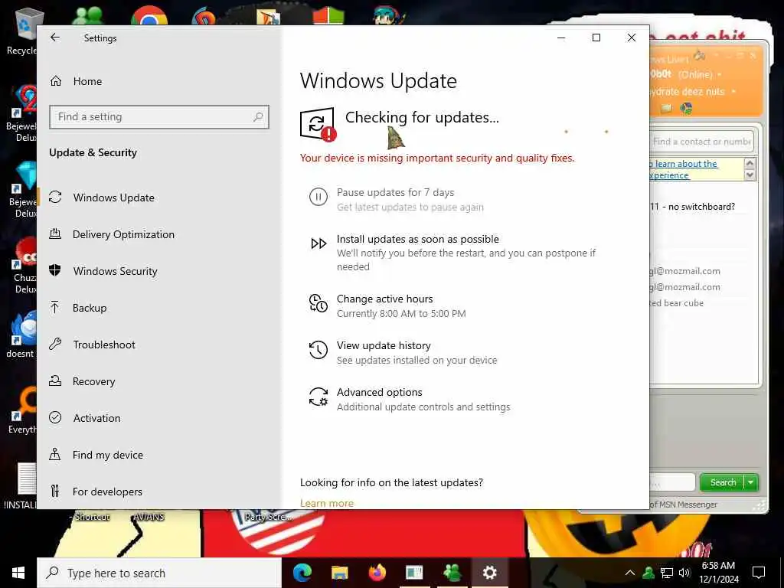Click the Advanced options gear-sync icon
This screenshot has height=588, width=784.
click(318, 397)
